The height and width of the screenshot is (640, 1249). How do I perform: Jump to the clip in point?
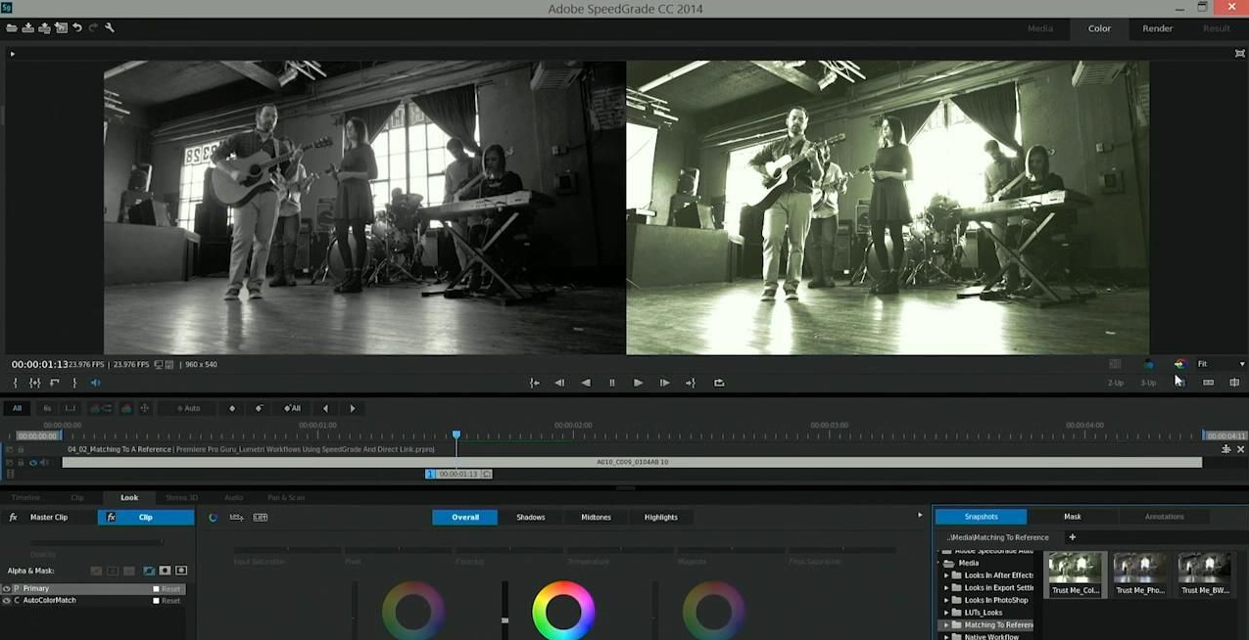[534, 383]
